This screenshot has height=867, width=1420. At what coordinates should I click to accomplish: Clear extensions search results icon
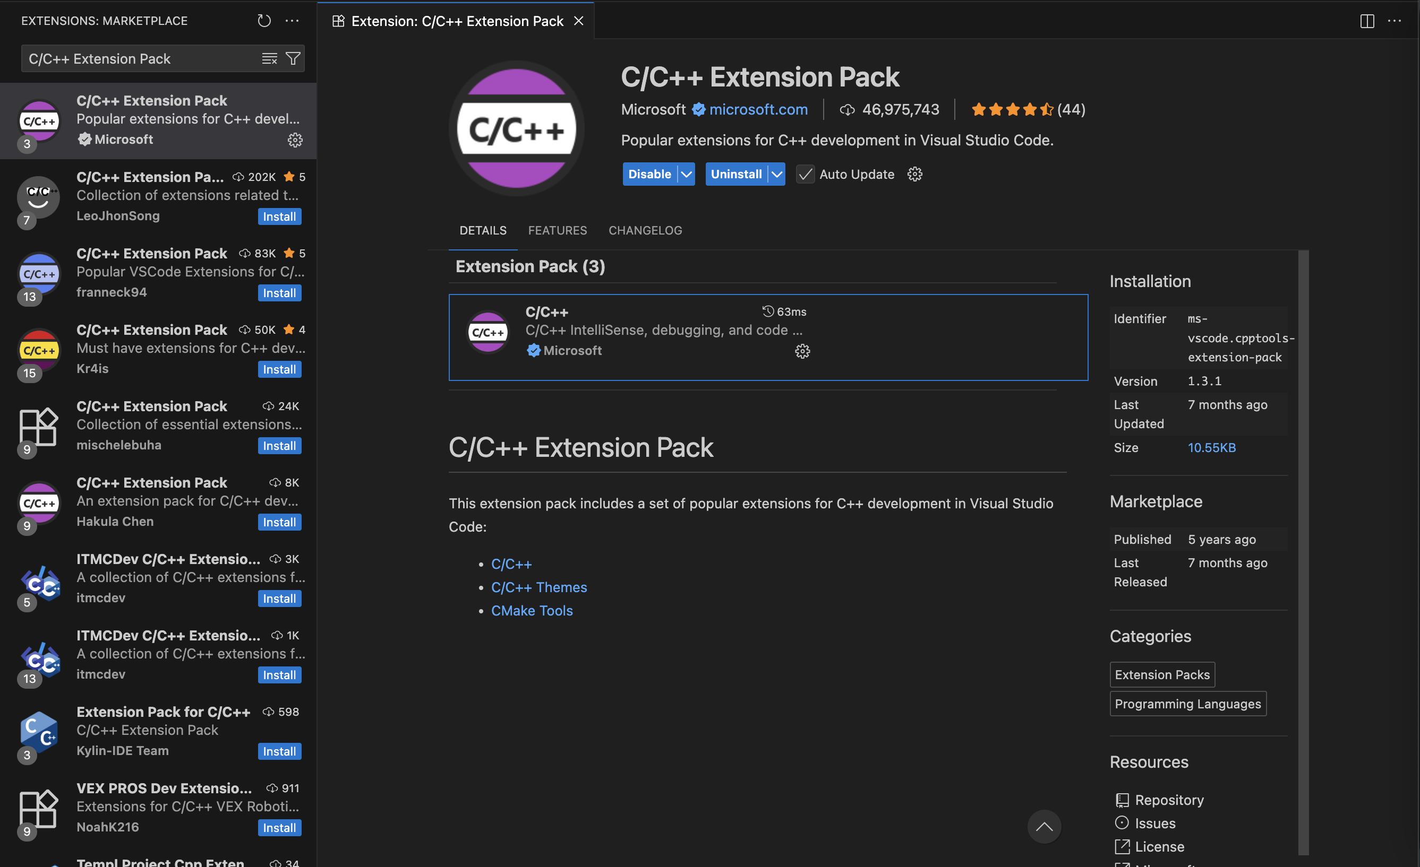[x=269, y=59]
